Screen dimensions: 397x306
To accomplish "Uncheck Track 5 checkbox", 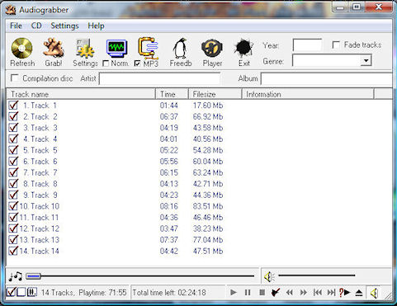I will coord(13,150).
